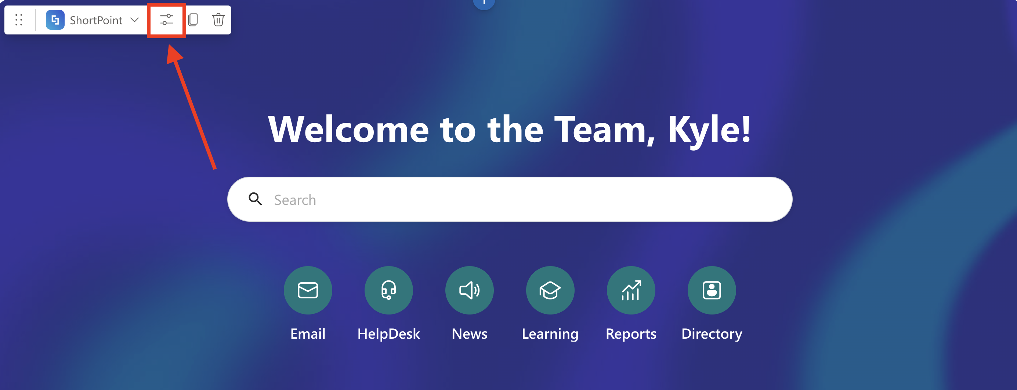Open the News megaphone icon

point(470,290)
